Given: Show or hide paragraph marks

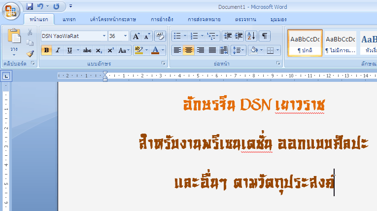Looking at the screenshot, I should point(265,36).
